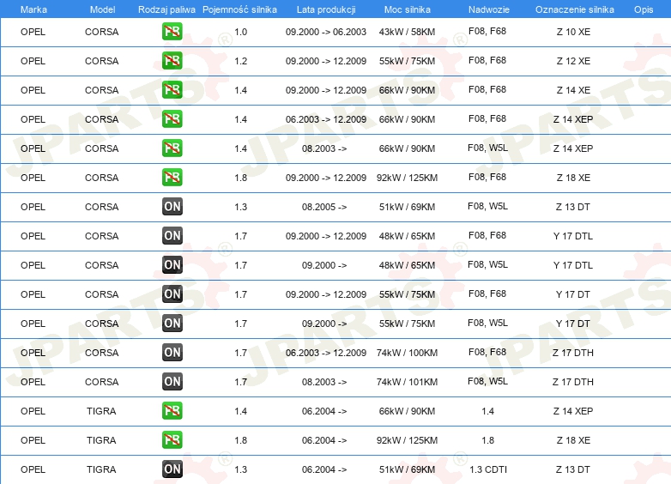
Task: Click the 08.2003 -> date in Z 14 XEP row
Action: click(x=324, y=148)
